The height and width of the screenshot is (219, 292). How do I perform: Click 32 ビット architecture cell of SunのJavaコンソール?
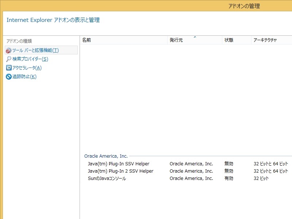tap(261, 178)
